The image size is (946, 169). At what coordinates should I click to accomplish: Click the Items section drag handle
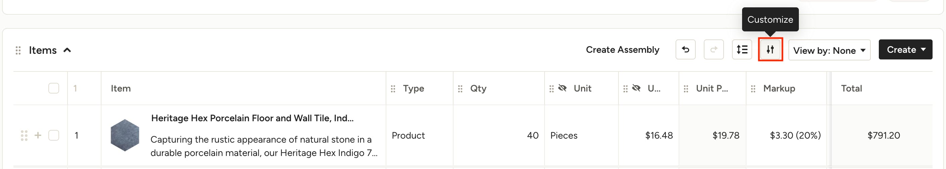point(18,50)
